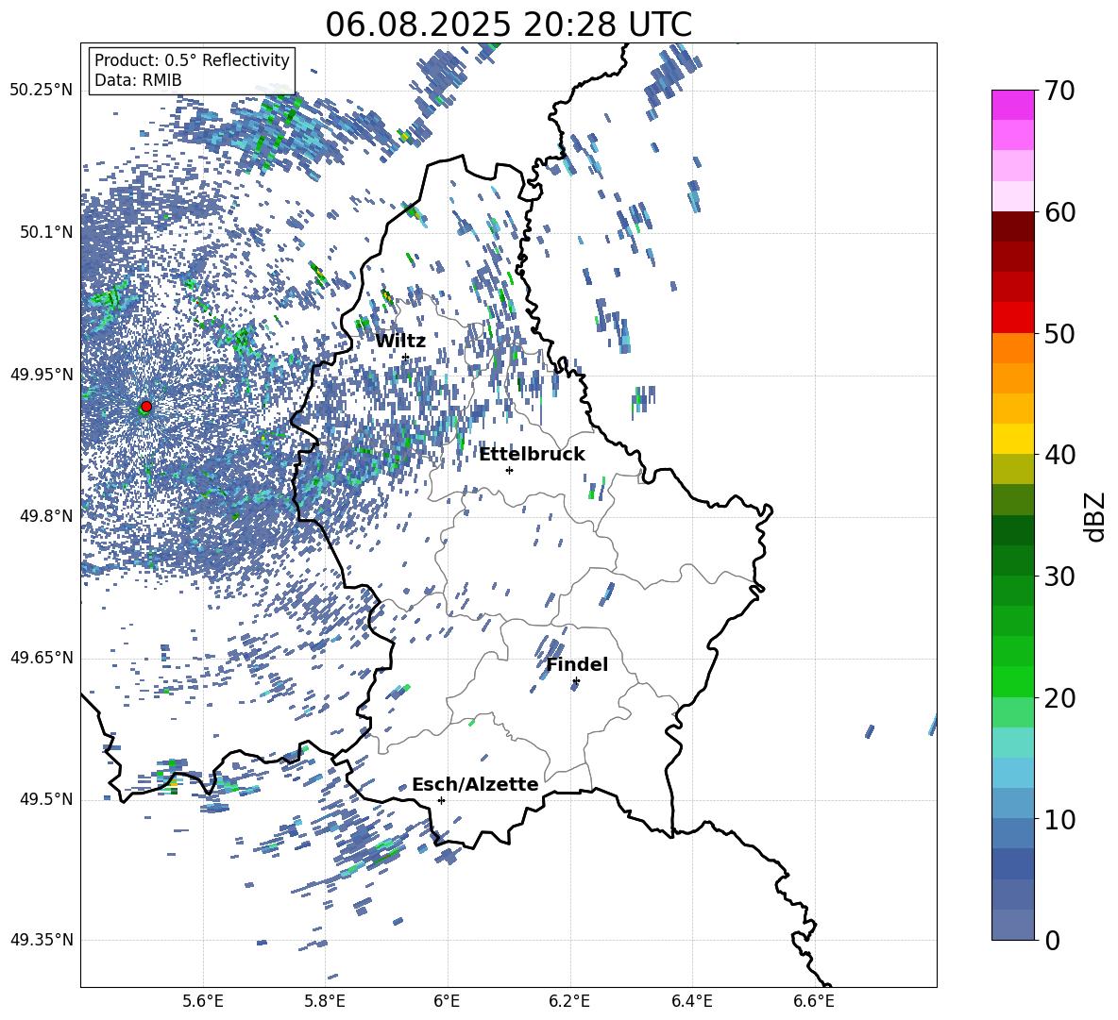Click the Ettelbruck station cross marker

(509, 470)
